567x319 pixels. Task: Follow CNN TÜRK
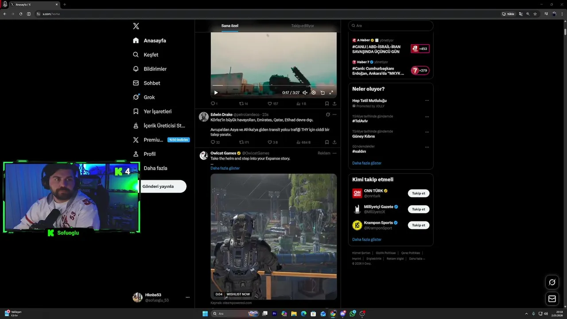click(419, 193)
